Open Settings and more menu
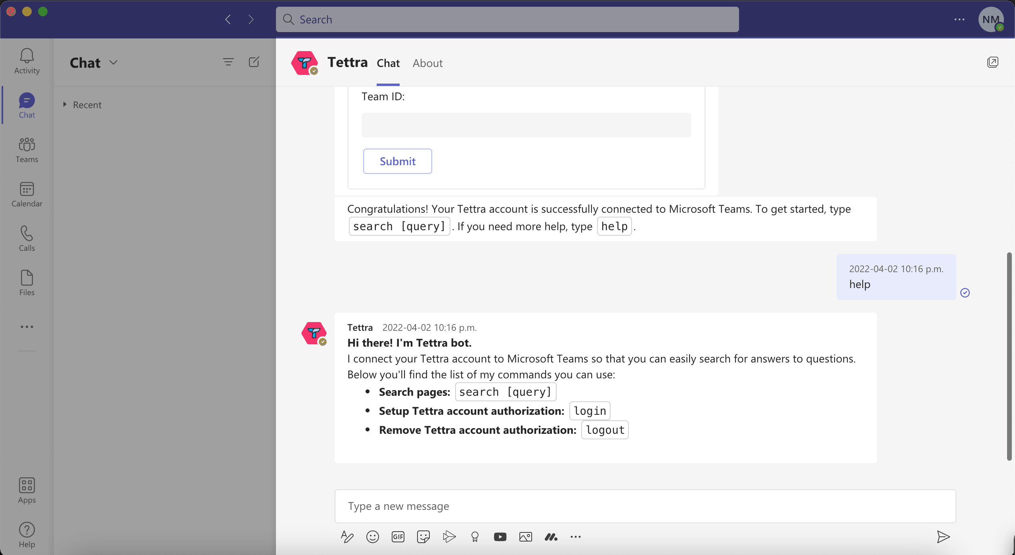This screenshot has height=555, width=1015. click(959, 19)
